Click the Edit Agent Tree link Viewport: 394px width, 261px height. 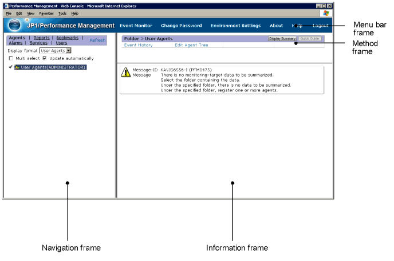(x=191, y=45)
